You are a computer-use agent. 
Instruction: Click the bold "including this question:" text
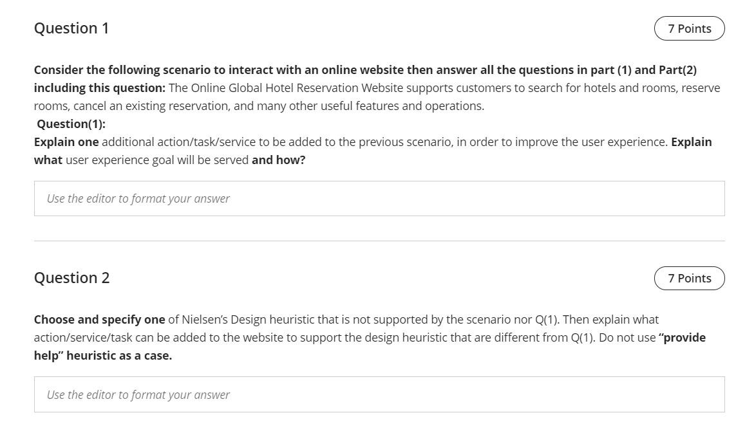click(x=99, y=88)
